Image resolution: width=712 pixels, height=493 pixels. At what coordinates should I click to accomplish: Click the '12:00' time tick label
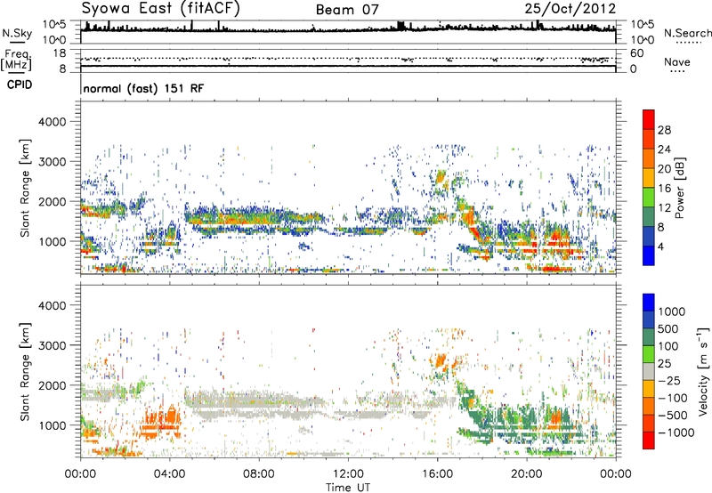pyautogui.click(x=348, y=474)
